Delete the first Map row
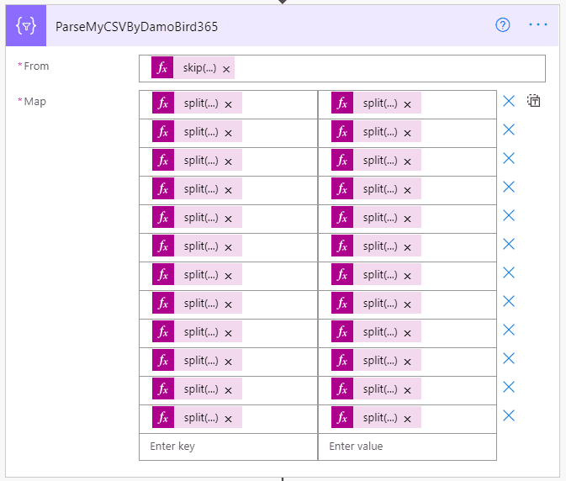Viewport: 566px width, 481px height. pos(509,101)
